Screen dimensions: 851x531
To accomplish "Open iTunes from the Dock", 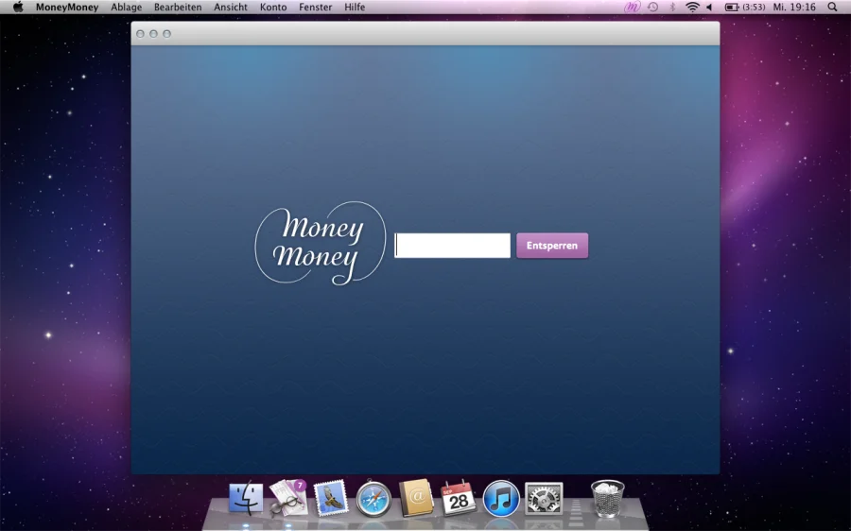I will [501, 498].
